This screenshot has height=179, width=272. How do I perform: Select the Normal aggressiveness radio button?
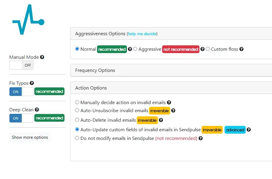[x=77, y=49]
